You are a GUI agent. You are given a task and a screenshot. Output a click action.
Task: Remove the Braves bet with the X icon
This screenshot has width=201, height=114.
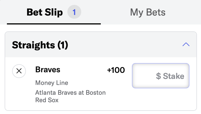[19, 71]
